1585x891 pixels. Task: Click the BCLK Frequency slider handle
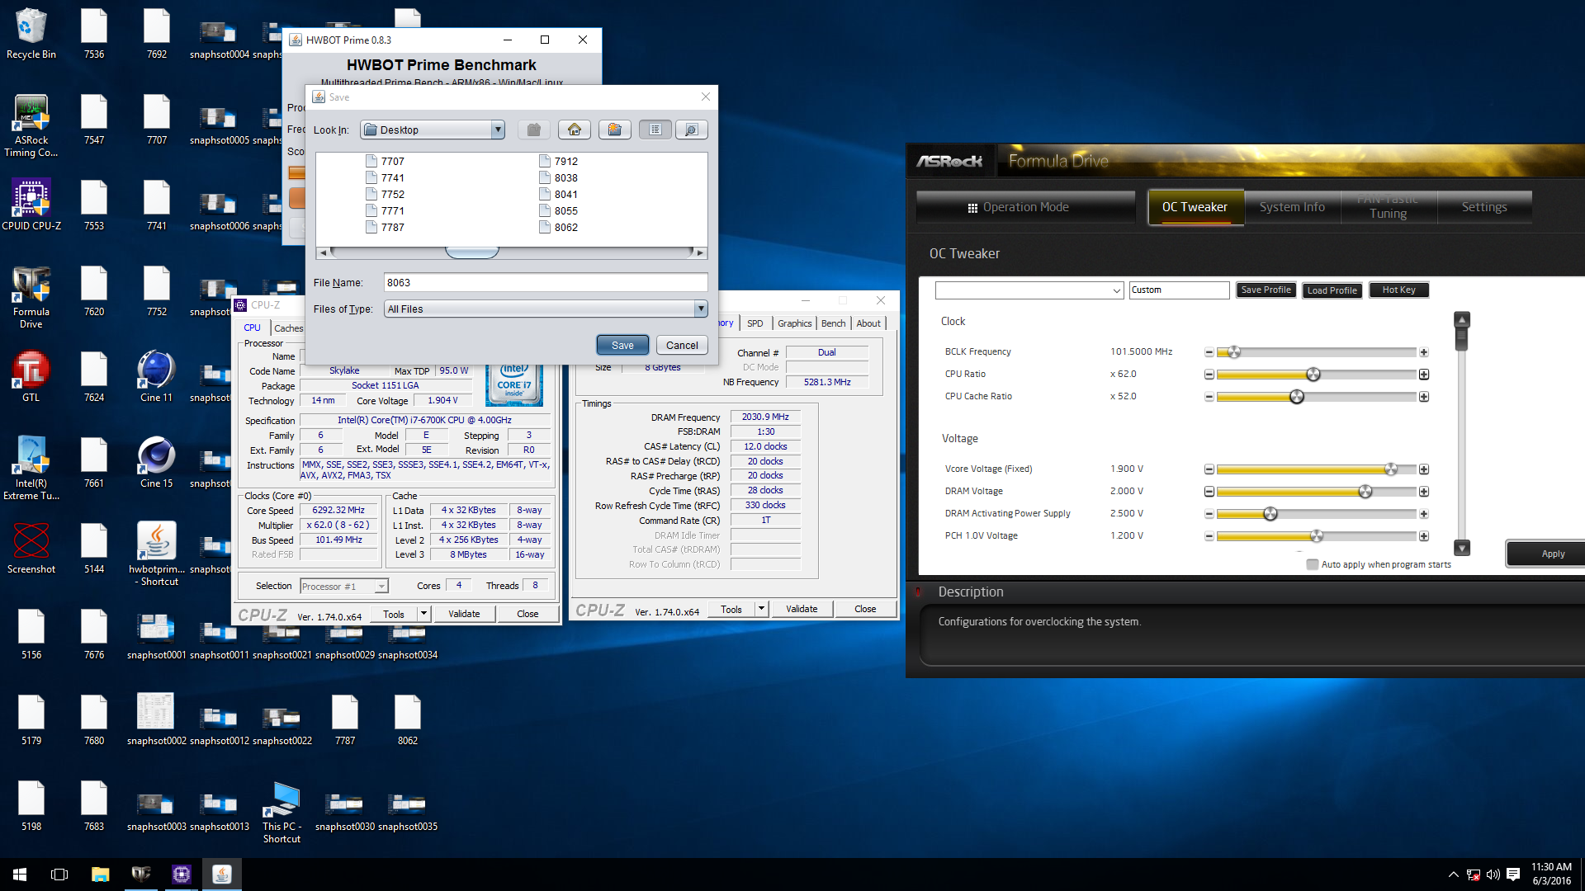(1234, 352)
